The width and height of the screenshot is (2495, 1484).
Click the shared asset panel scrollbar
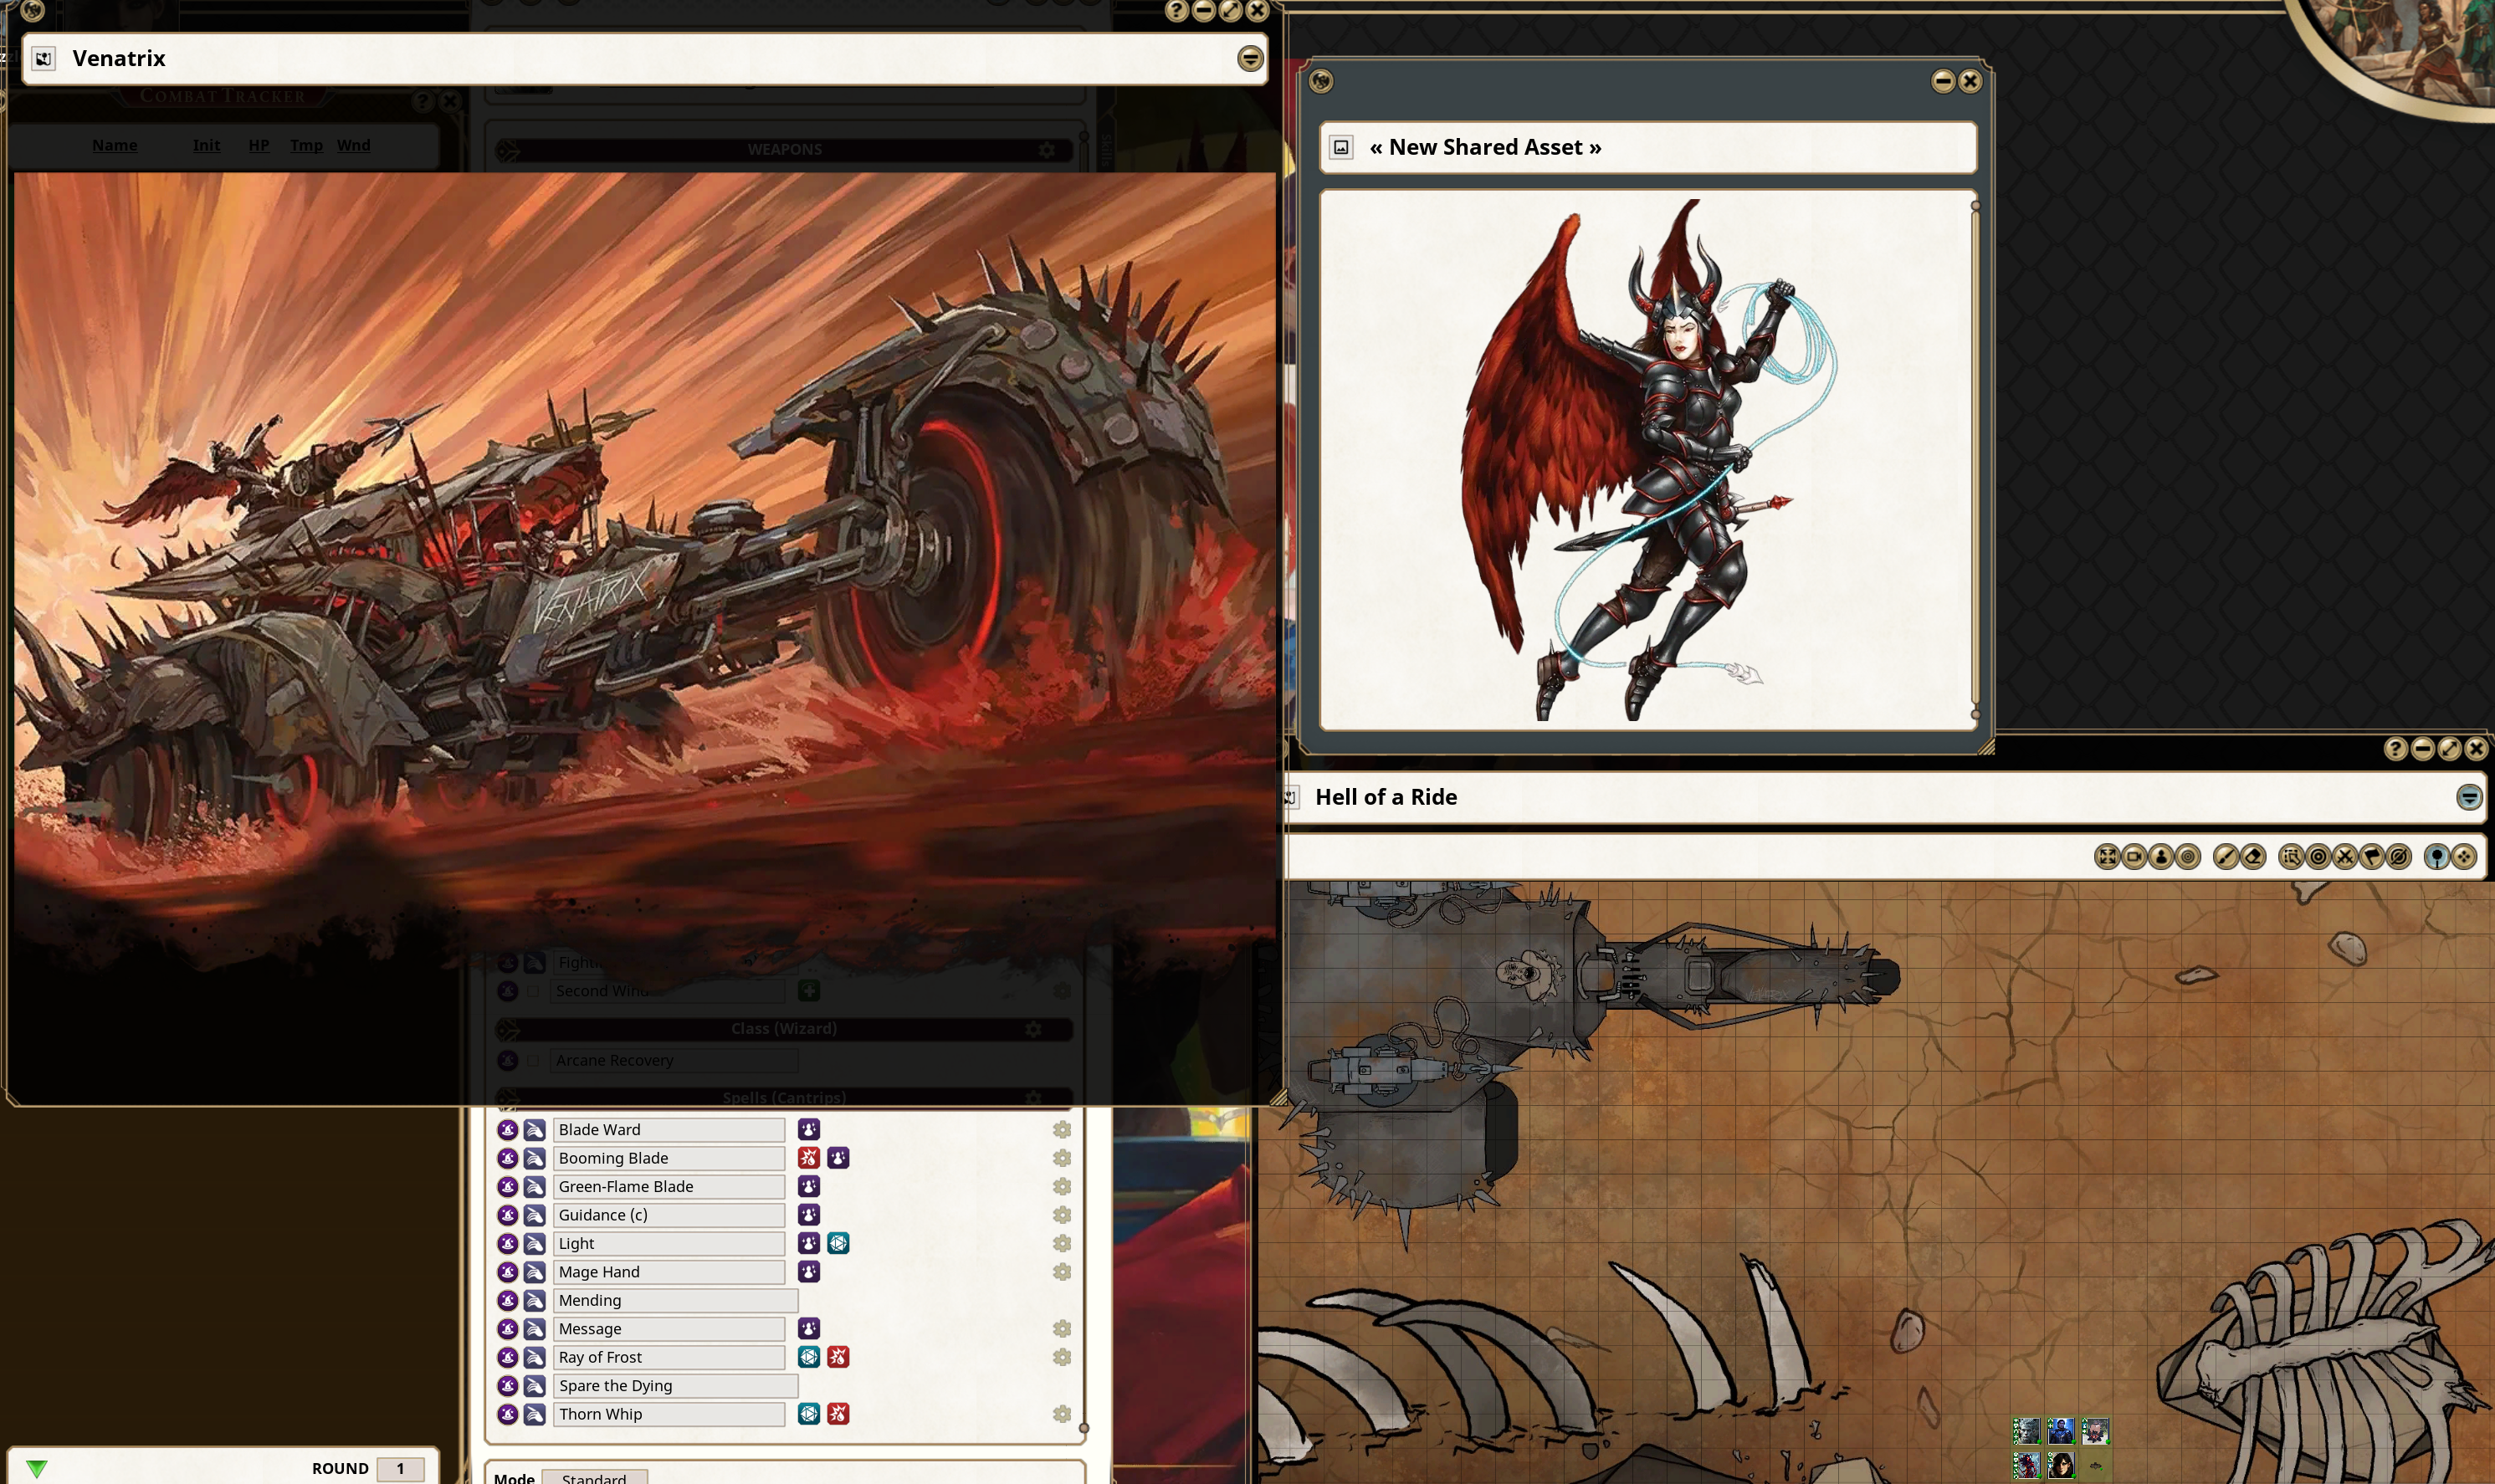coord(1975,460)
